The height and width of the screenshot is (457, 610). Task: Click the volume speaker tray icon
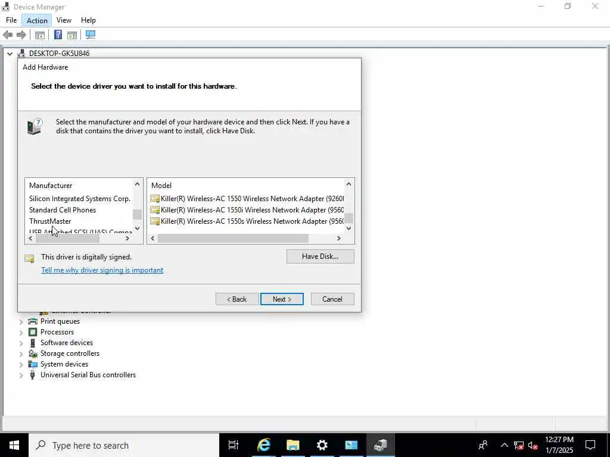click(x=533, y=445)
